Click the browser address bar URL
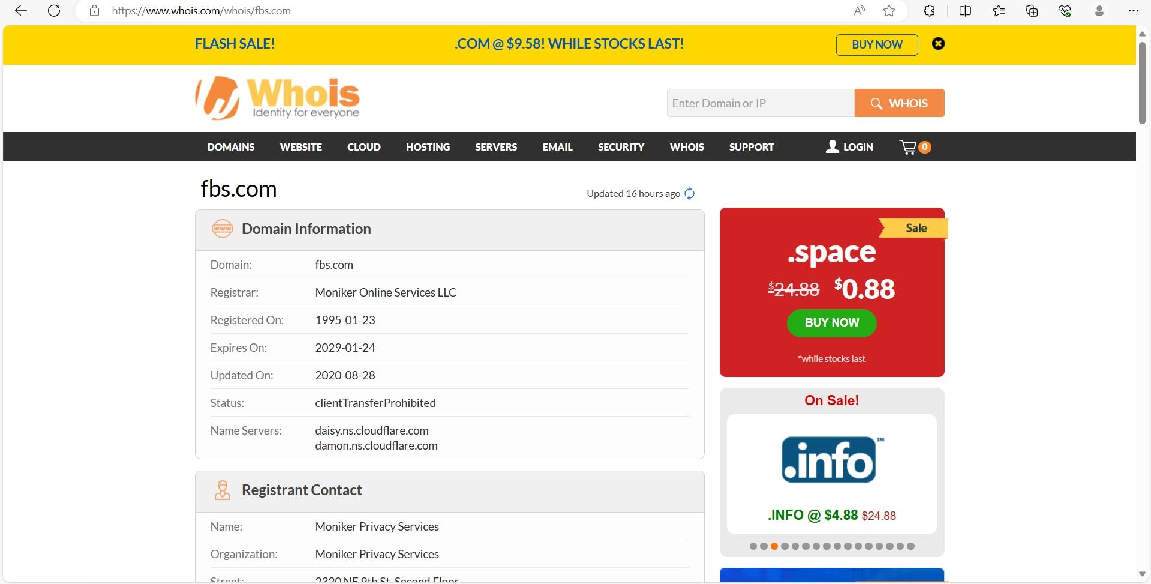Viewport: 1151px width, 584px height. point(201,11)
